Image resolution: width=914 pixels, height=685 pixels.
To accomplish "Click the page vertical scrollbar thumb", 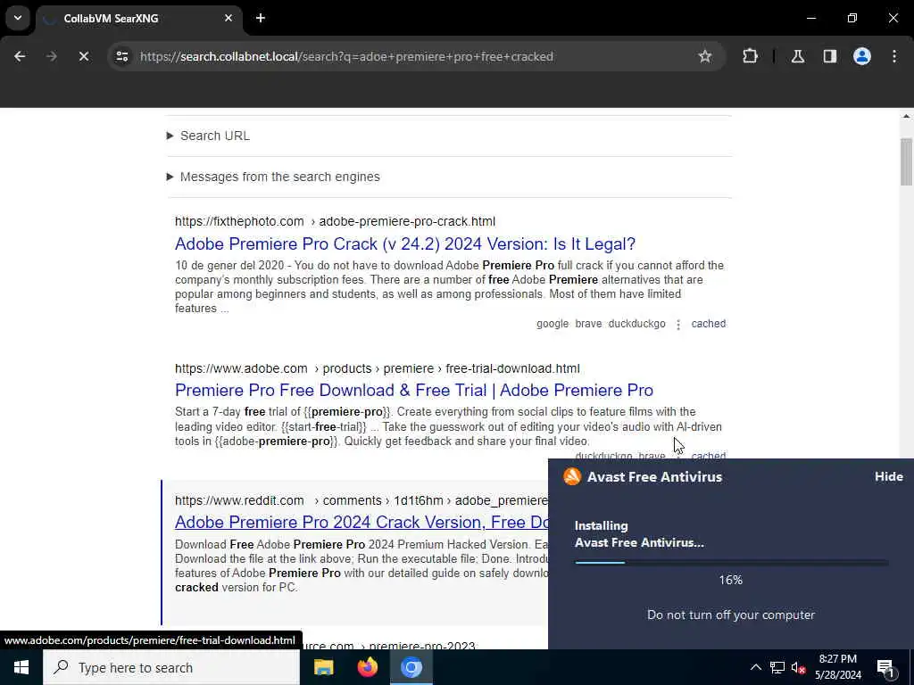I will (x=906, y=162).
